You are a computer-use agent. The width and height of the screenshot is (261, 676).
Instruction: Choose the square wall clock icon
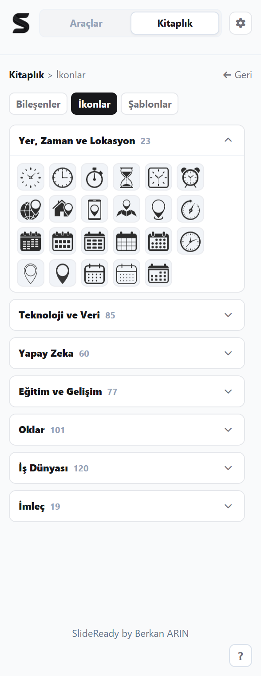pos(158,177)
